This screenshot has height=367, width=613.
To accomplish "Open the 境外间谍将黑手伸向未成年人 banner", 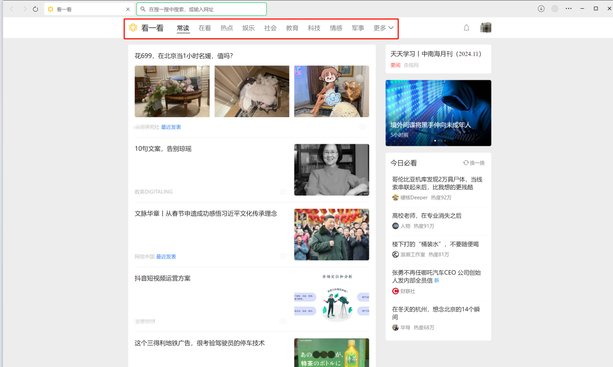I will pos(438,113).
